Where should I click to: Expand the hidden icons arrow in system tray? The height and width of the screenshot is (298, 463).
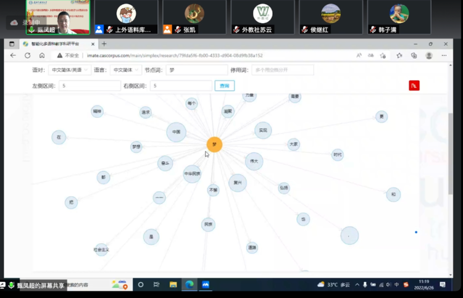click(358, 284)
